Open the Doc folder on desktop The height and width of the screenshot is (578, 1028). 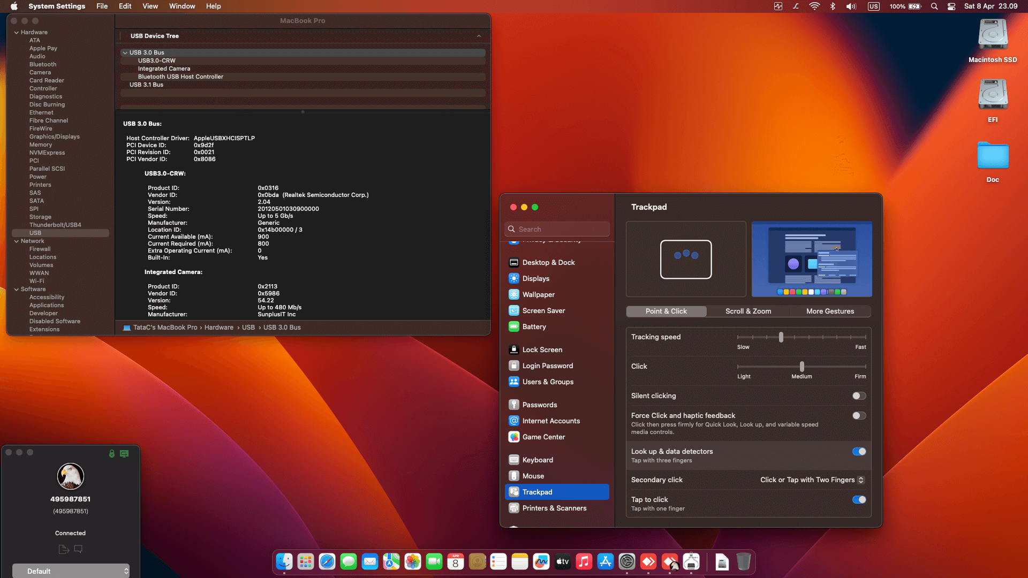coord(993,162)
